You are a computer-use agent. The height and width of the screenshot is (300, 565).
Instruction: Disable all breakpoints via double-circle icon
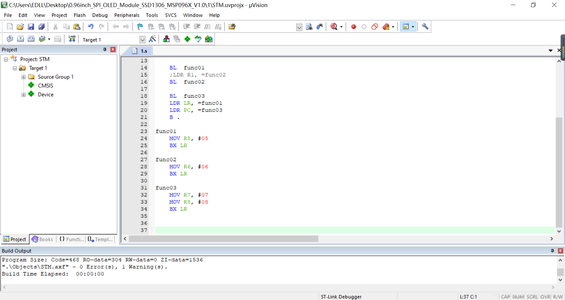coord(375,27)
